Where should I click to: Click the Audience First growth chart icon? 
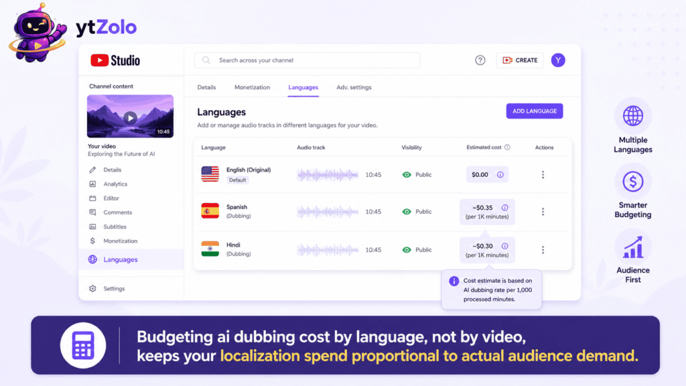click(632, 247)
